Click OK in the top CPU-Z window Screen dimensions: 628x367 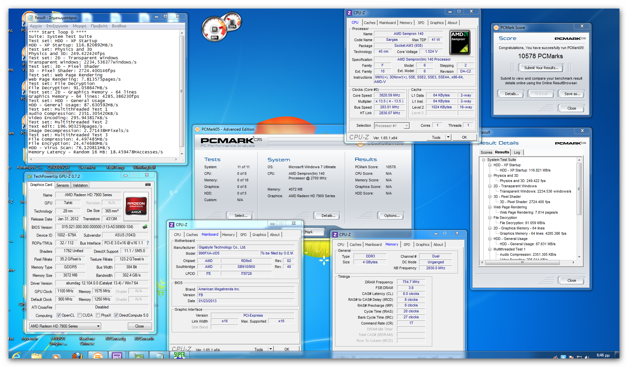click(x=464, y=137)
